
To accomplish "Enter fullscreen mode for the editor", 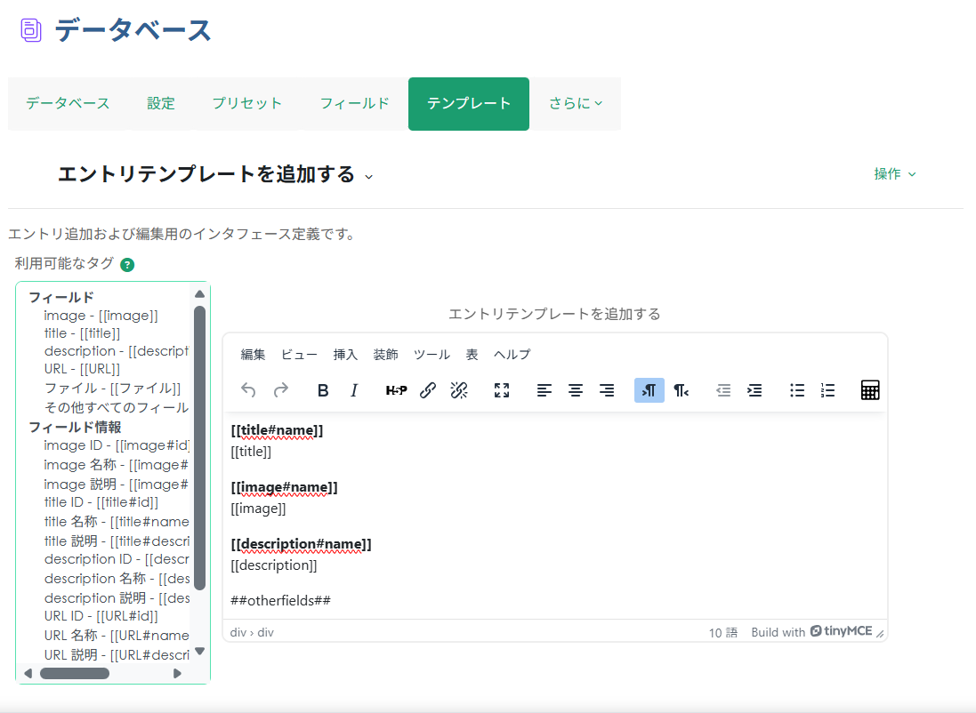I will point(501,390).
